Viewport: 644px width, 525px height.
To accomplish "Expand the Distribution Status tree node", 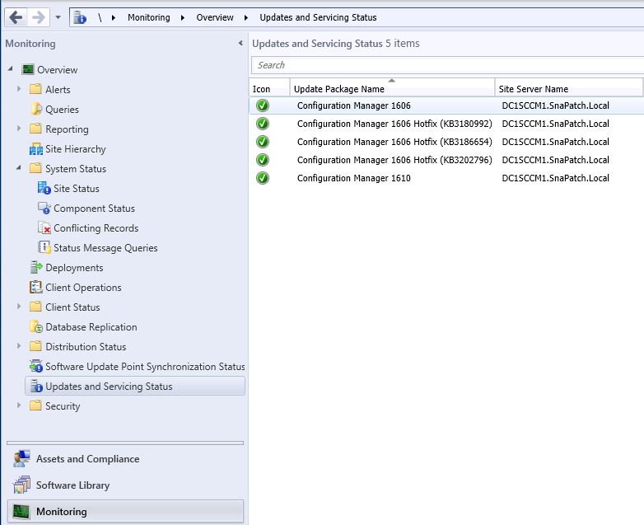I will coord(19,346).
